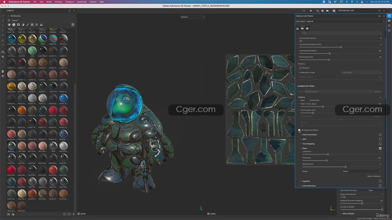
Task: Switch asset thumbnails grid size icon
Action: click(73, 25)
